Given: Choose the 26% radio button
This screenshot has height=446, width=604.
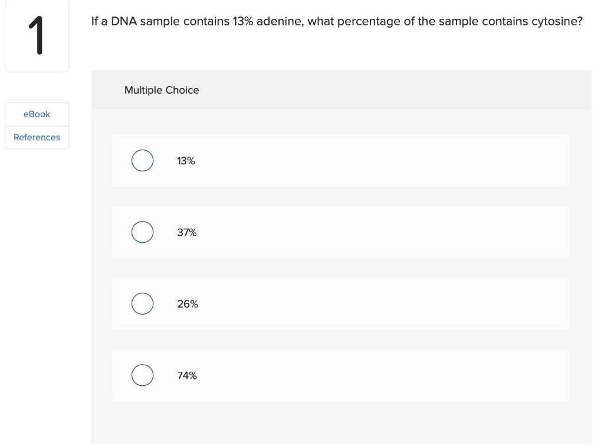Looking at the screenshot, I should (x=142, y=303).
